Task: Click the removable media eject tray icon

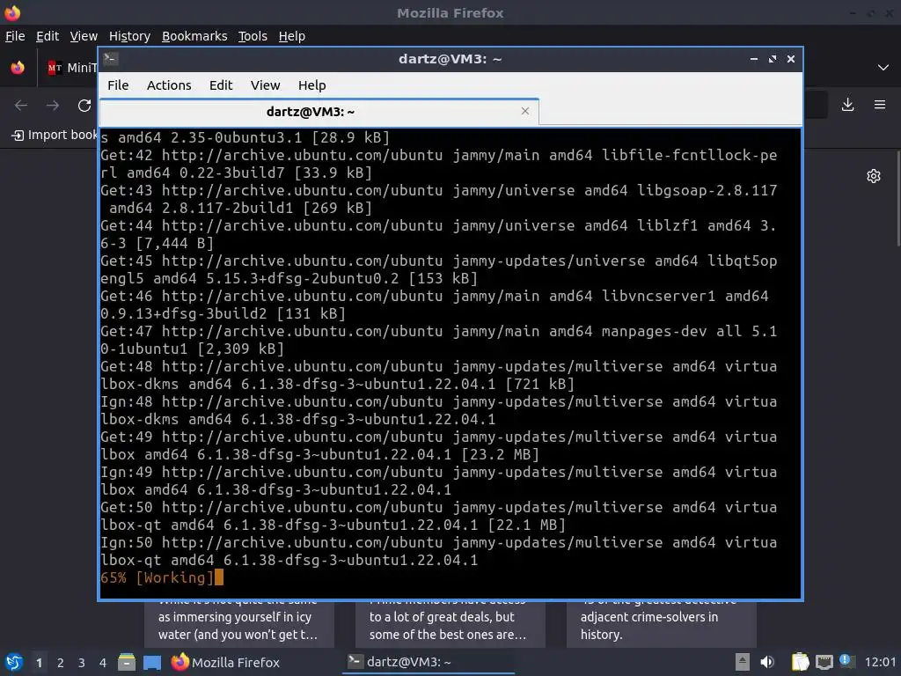Action: (743, 663)
